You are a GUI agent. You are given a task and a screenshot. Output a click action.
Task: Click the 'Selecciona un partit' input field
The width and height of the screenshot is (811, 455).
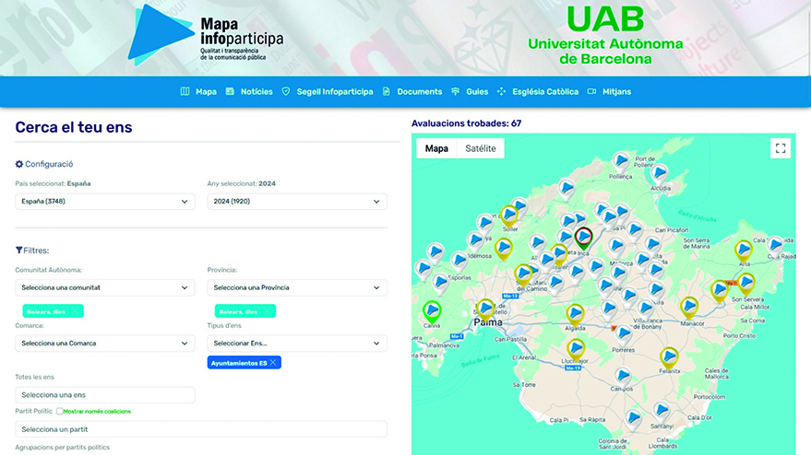(x=201, y=429)
